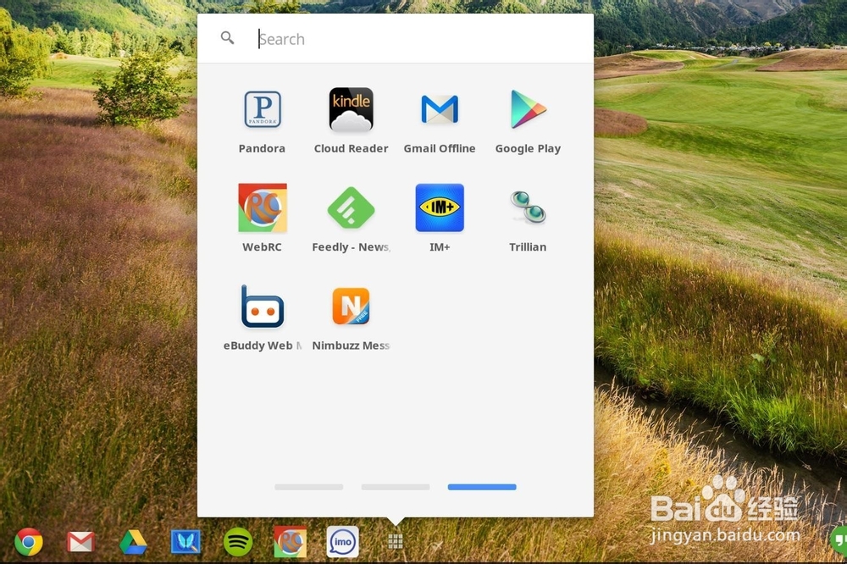Click the search magnifier icon
This screenshot has height=564, width=847.
tap(227, 38)
